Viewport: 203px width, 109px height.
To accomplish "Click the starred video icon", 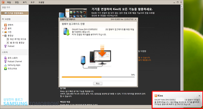I will (x=8, y=43).
